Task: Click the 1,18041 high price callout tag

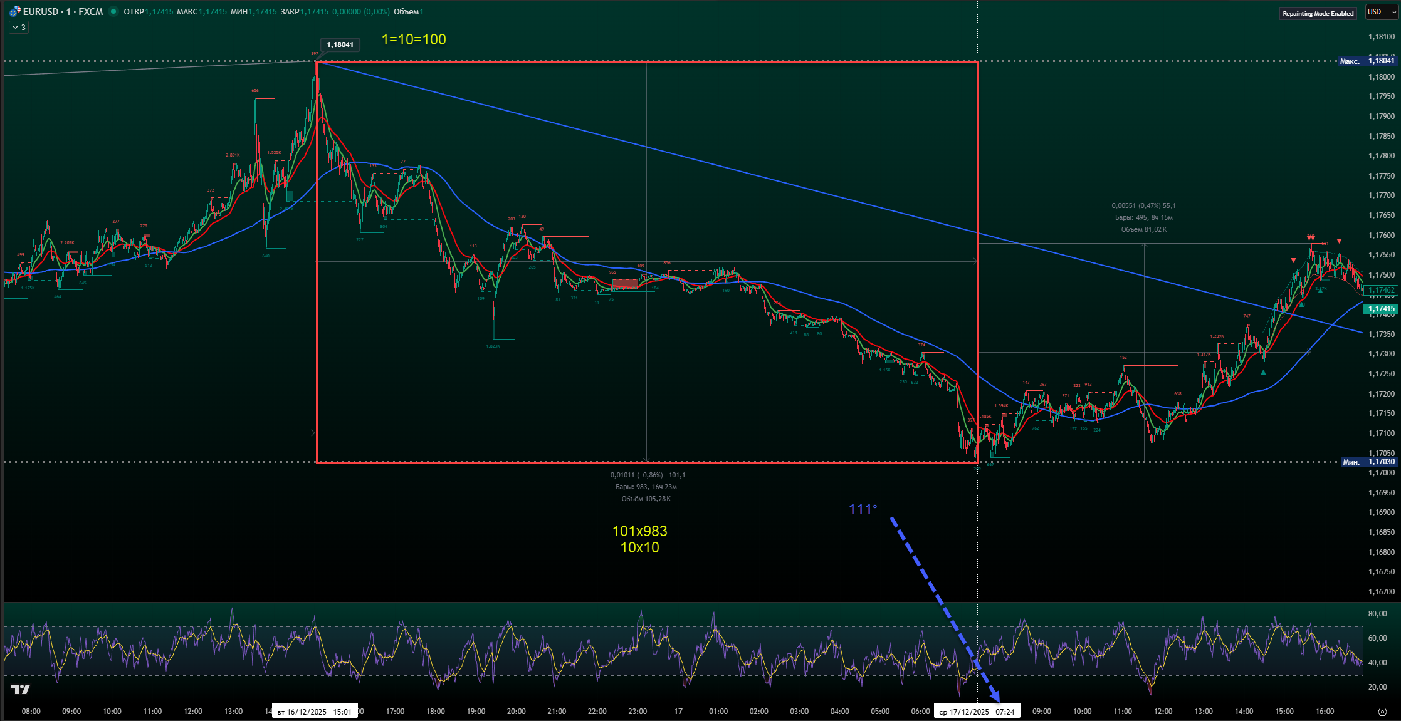Action: (x=340, y=44)
